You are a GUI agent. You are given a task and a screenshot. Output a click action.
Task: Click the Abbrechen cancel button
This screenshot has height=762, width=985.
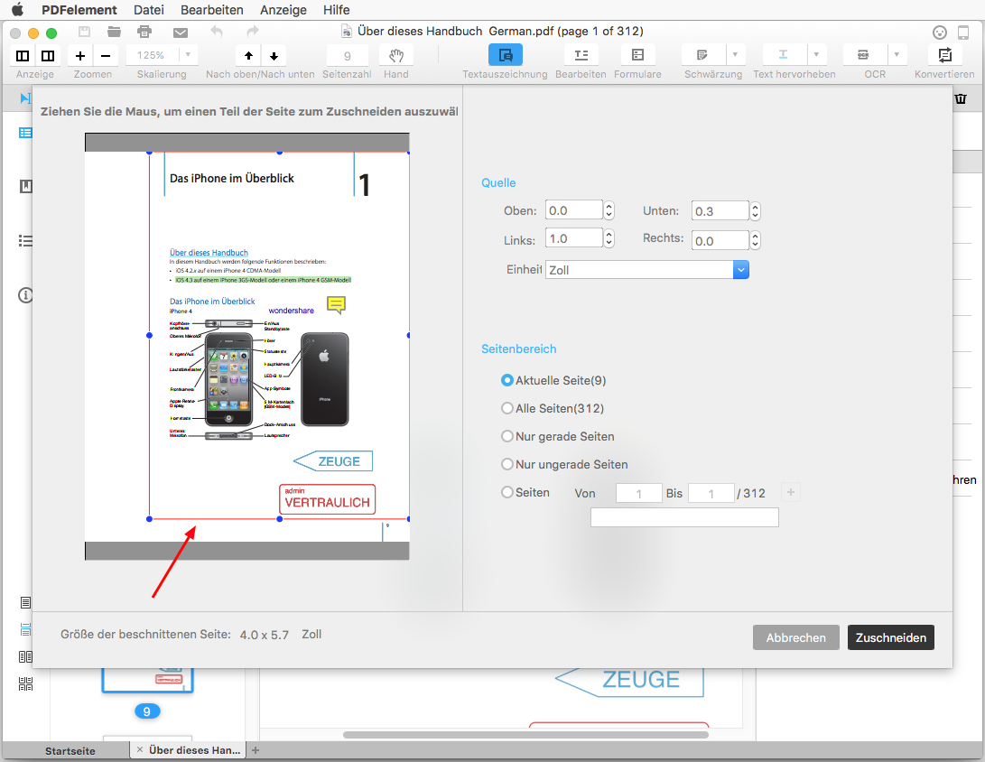796,637
